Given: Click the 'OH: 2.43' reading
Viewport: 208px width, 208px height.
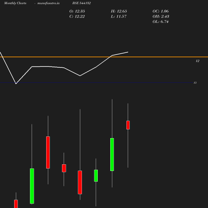Looking at the screenshot, I should (x=161, y=16).
